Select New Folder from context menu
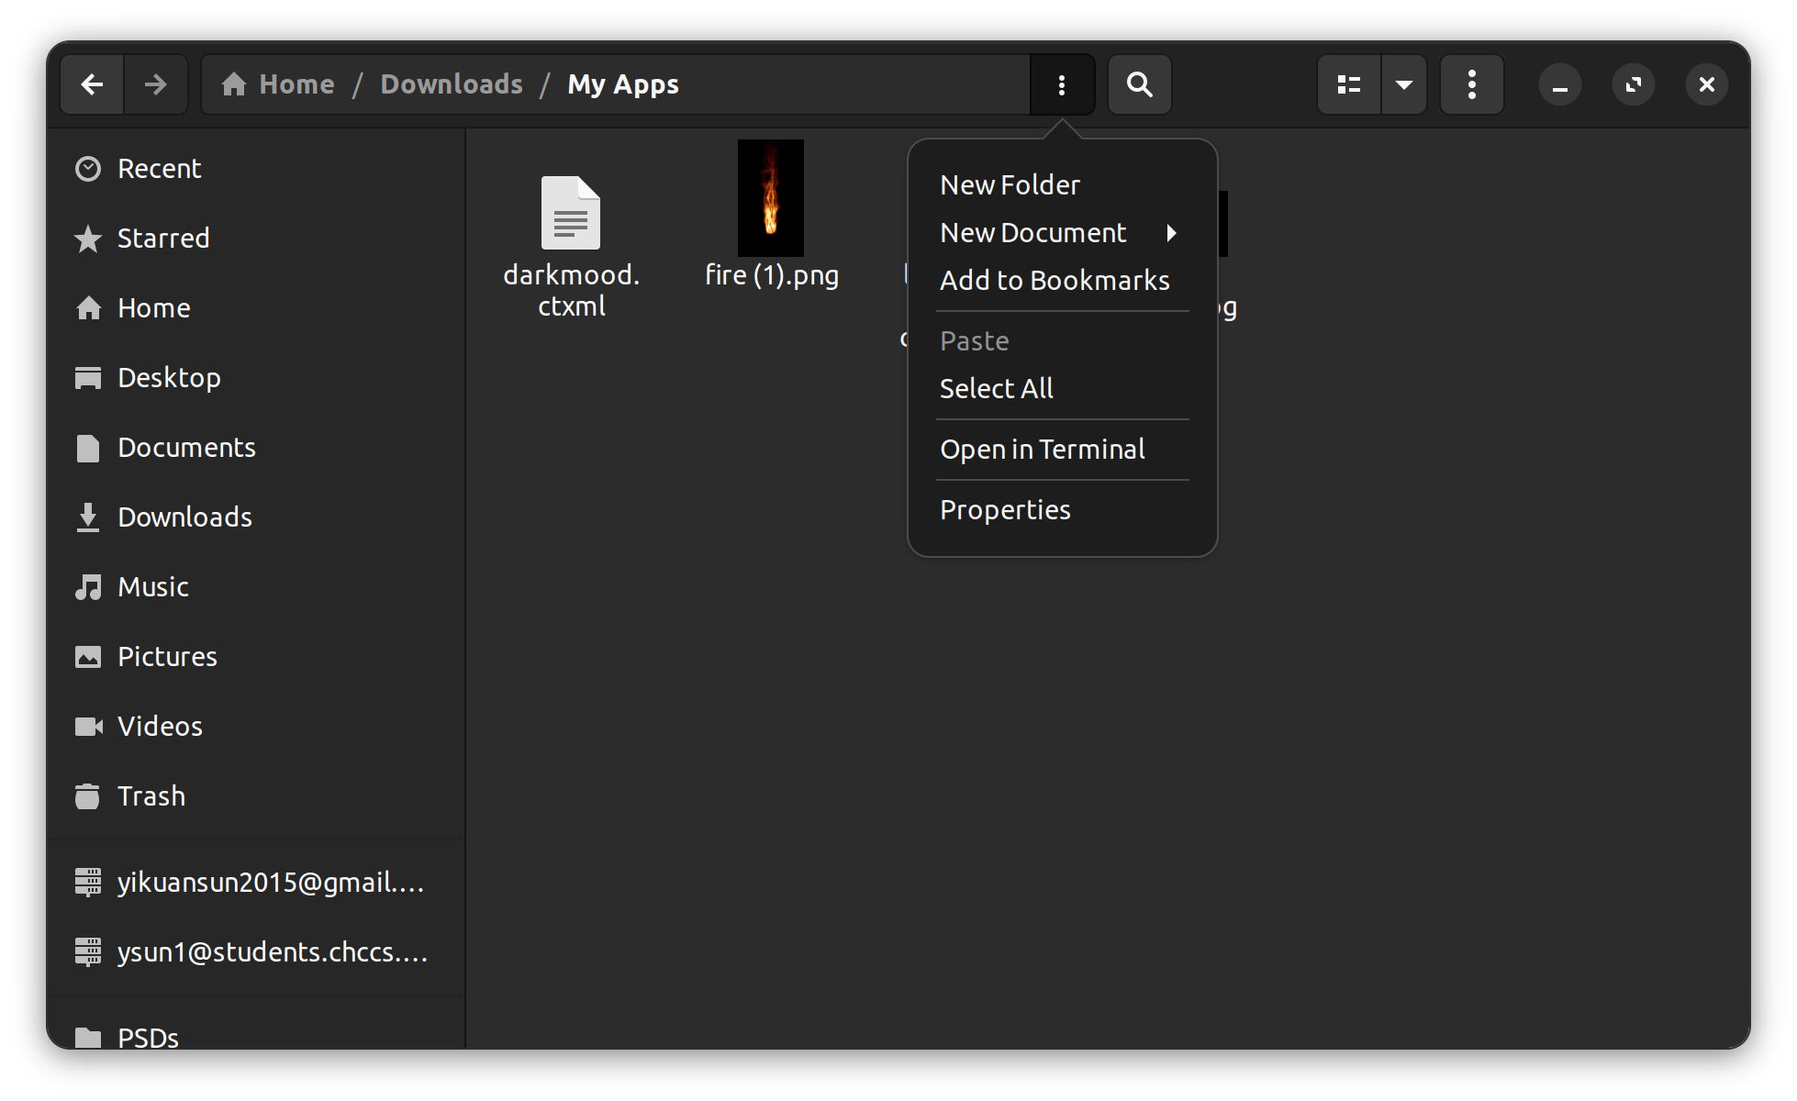1797x1101 pixels. [x=1009, y=183]
